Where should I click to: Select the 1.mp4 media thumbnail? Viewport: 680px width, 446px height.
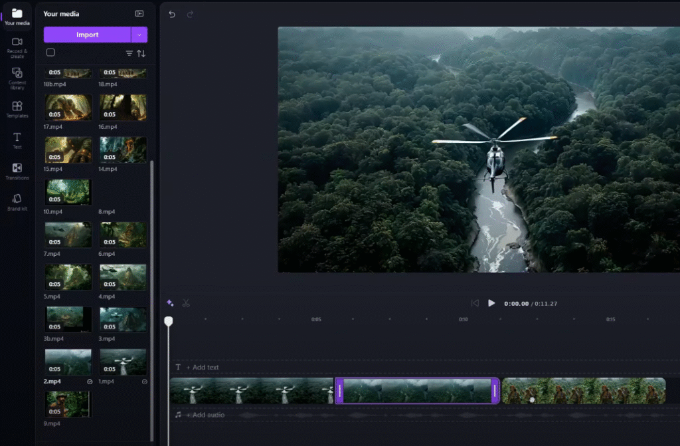[x=123, y=362]
